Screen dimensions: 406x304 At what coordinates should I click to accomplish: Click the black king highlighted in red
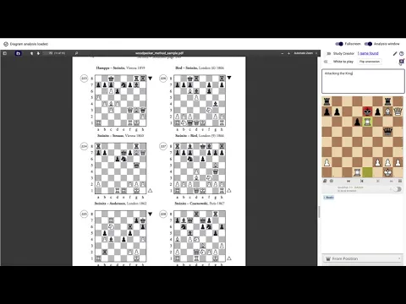(x=367, y=111)
